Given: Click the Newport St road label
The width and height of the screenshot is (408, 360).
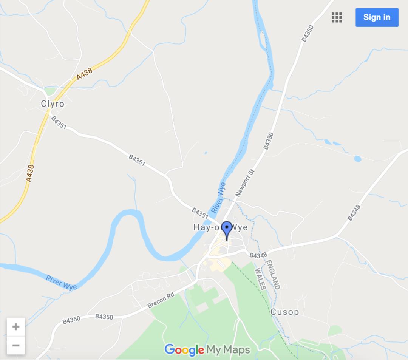Looking at the screenshot, I should 244,183.
